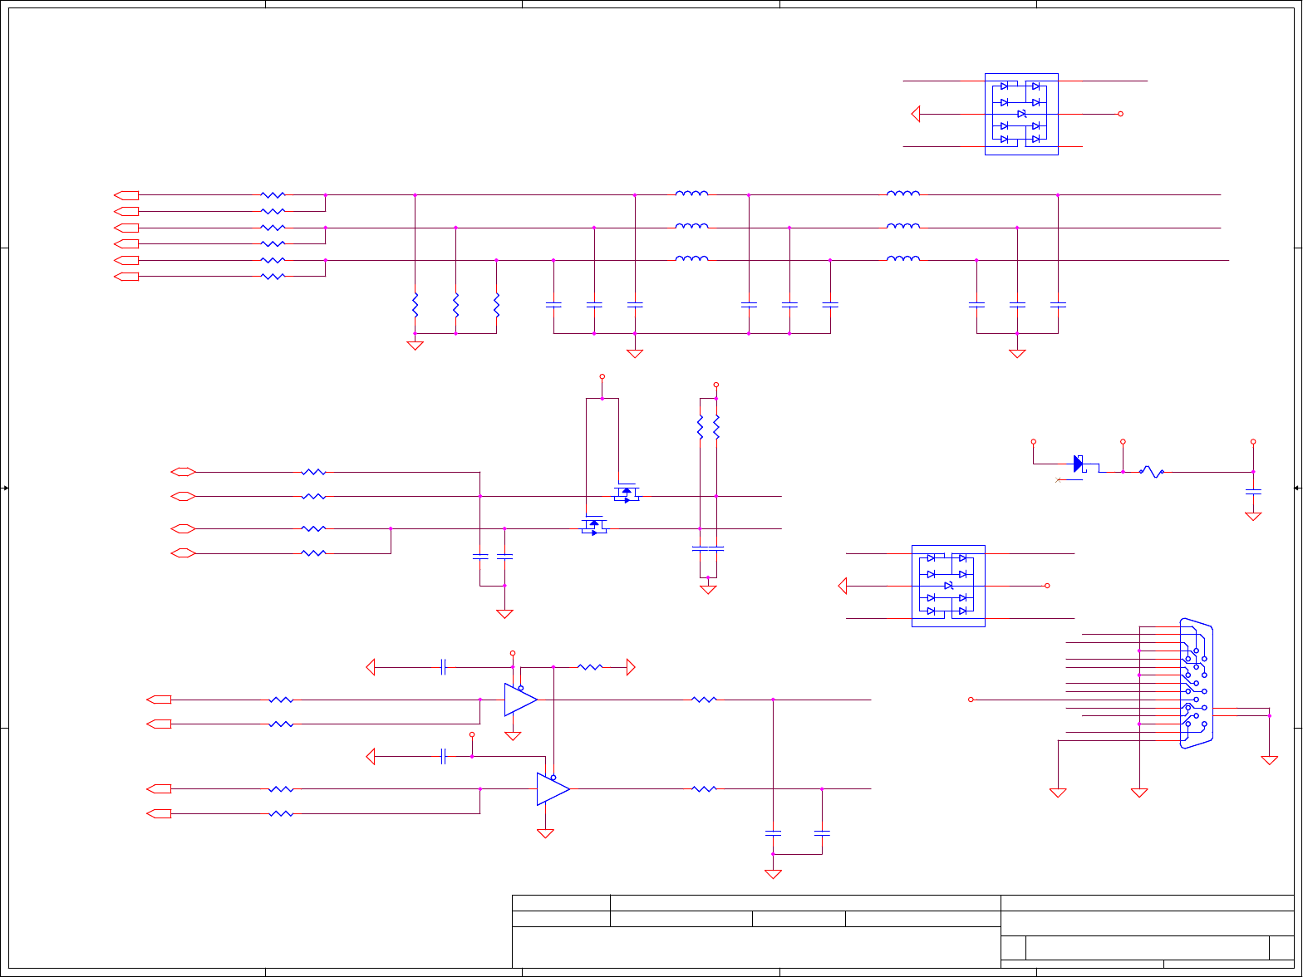1303x977 pixels.
Task: Select the upper buffer triangle symbol
Action: [x=521, y=700]
